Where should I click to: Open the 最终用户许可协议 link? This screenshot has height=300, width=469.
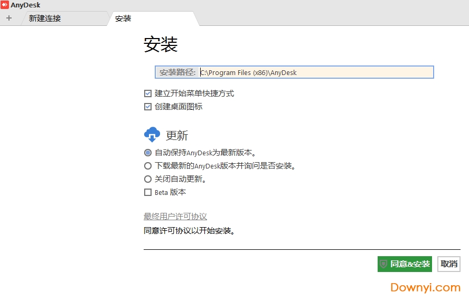pos(175,217)
